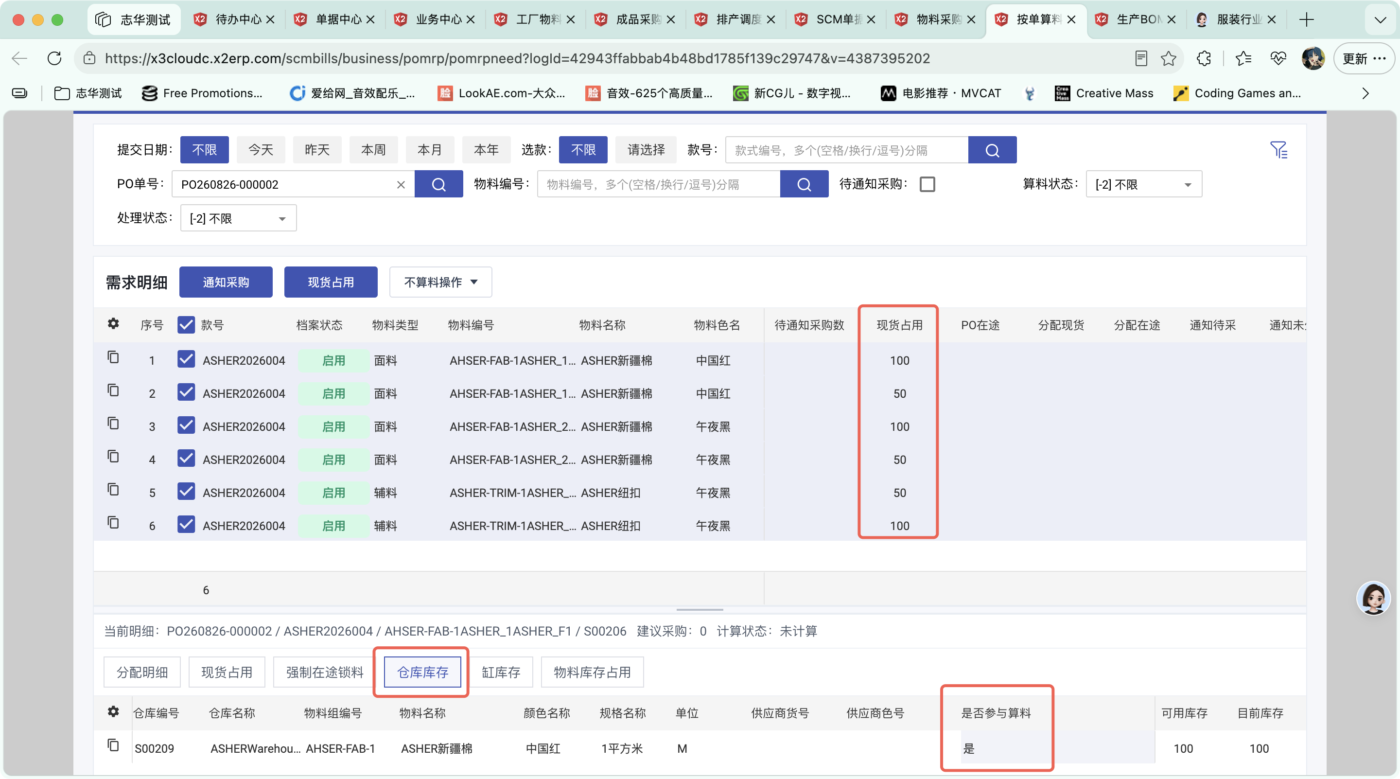Switch to the 缸库存 tab
This screenshot has width=1400, height=779.
pyautogui.click(x=501, y=673)
